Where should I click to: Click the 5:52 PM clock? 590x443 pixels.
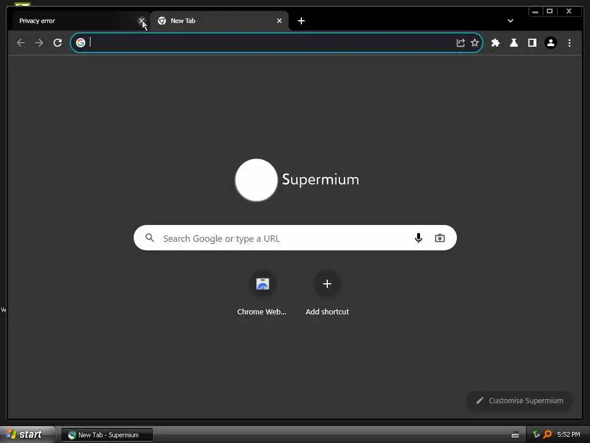click(569, 435)
